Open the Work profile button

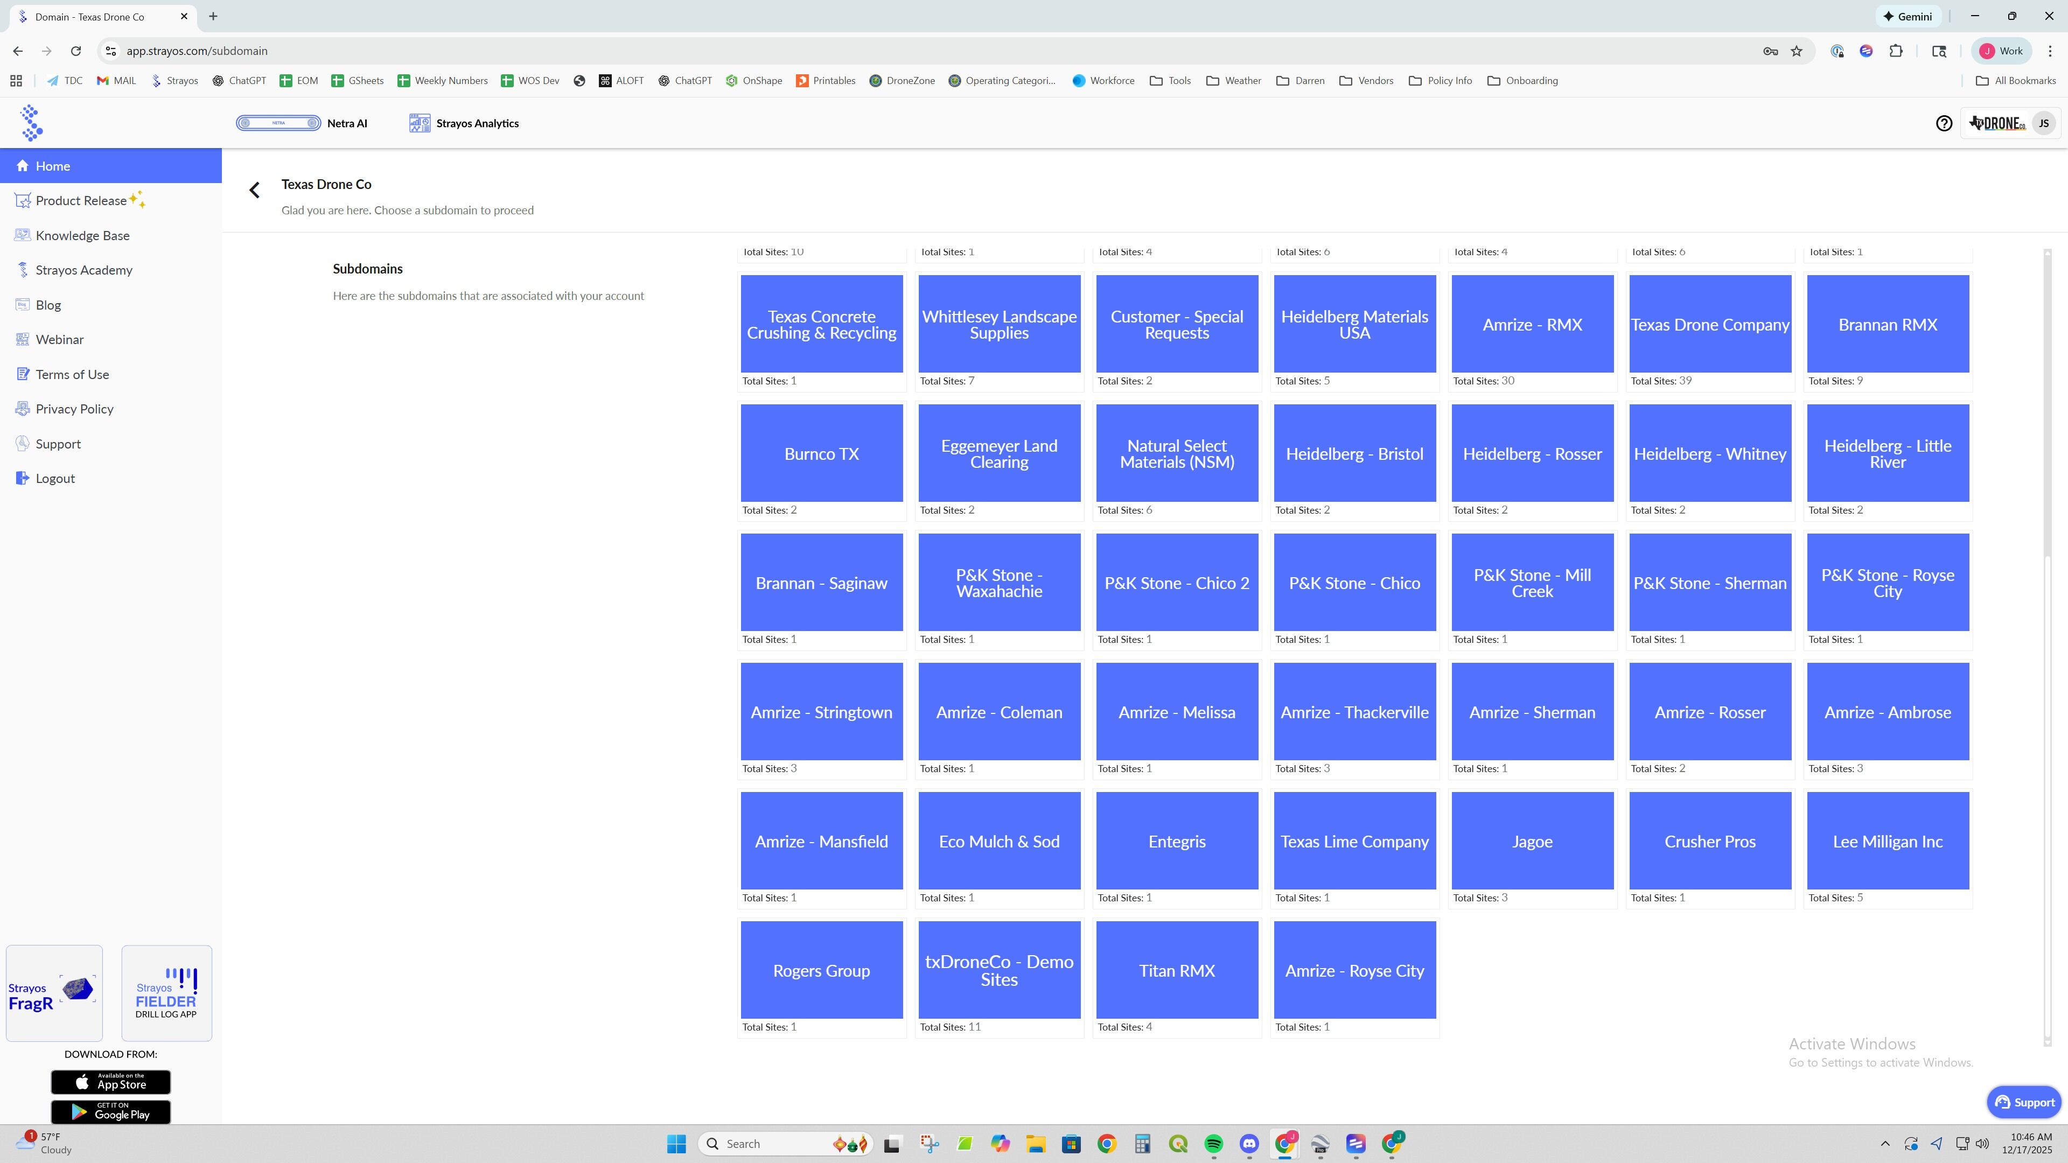point(2001,51)
